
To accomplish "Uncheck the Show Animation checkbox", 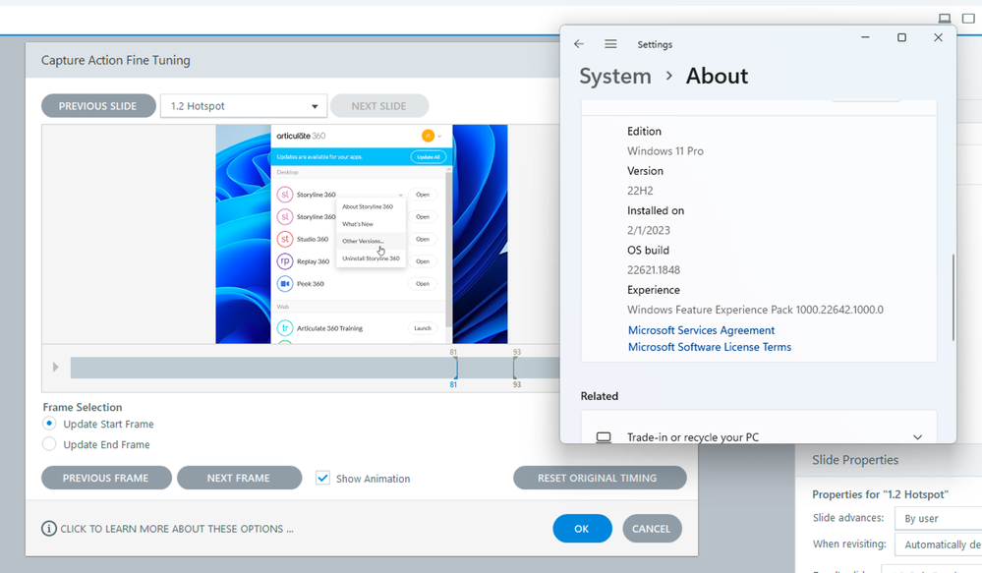I will tap(322, 478).
